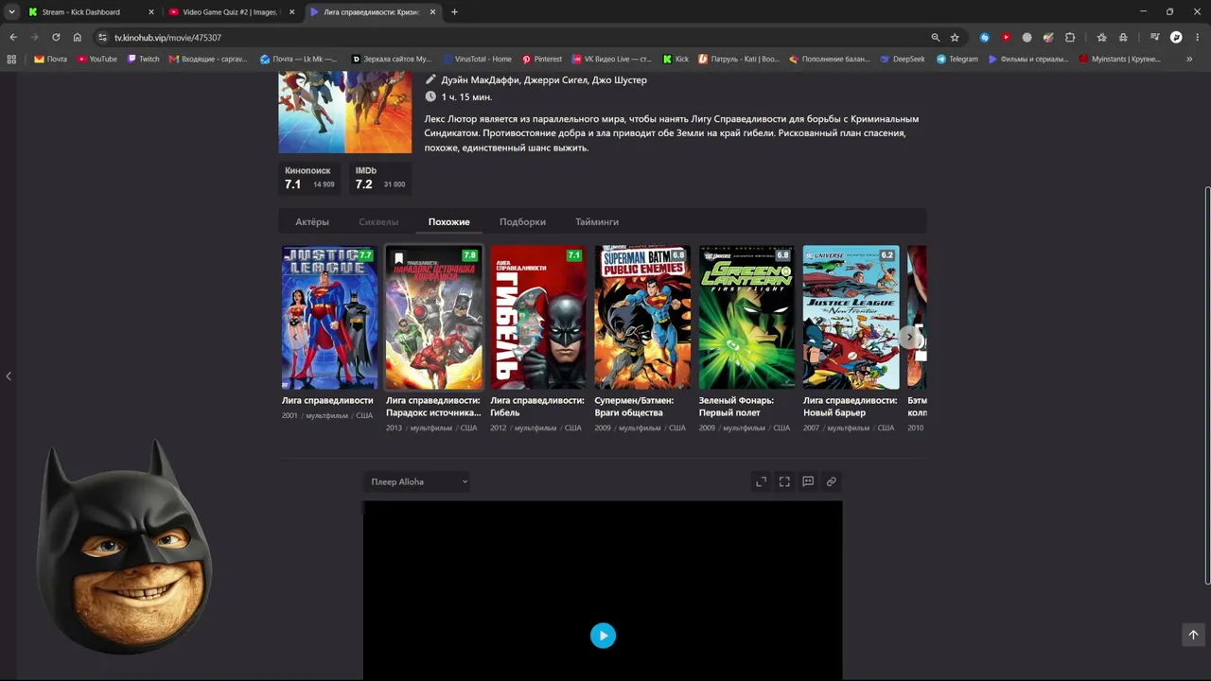Open the Фильмы и сериалы bookmark

coord(1029,59)
